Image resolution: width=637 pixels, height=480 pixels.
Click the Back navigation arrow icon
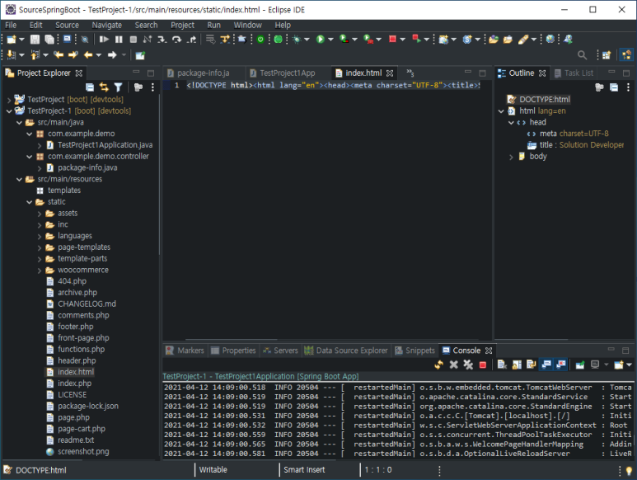pos(87,55)
